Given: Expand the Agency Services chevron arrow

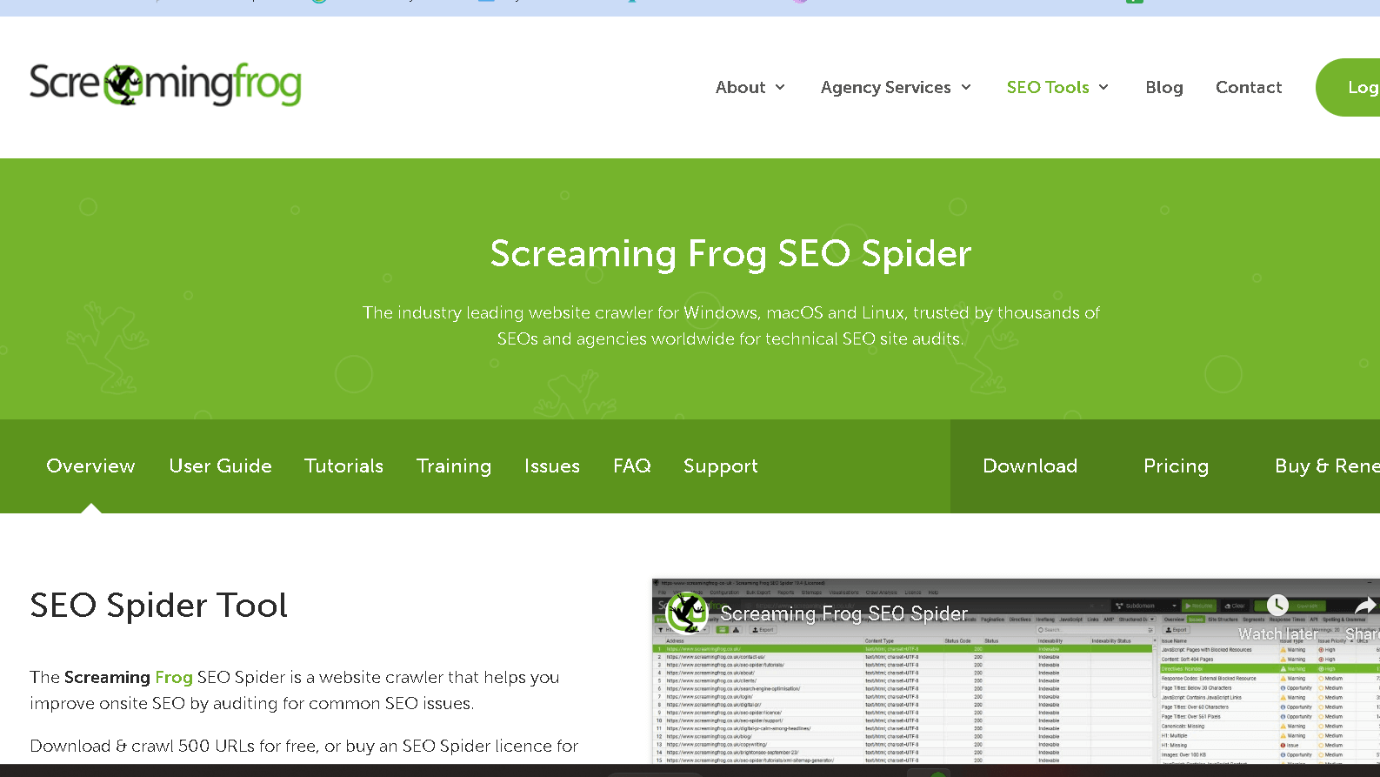Looking at the screenshot, I should point(966,87).
